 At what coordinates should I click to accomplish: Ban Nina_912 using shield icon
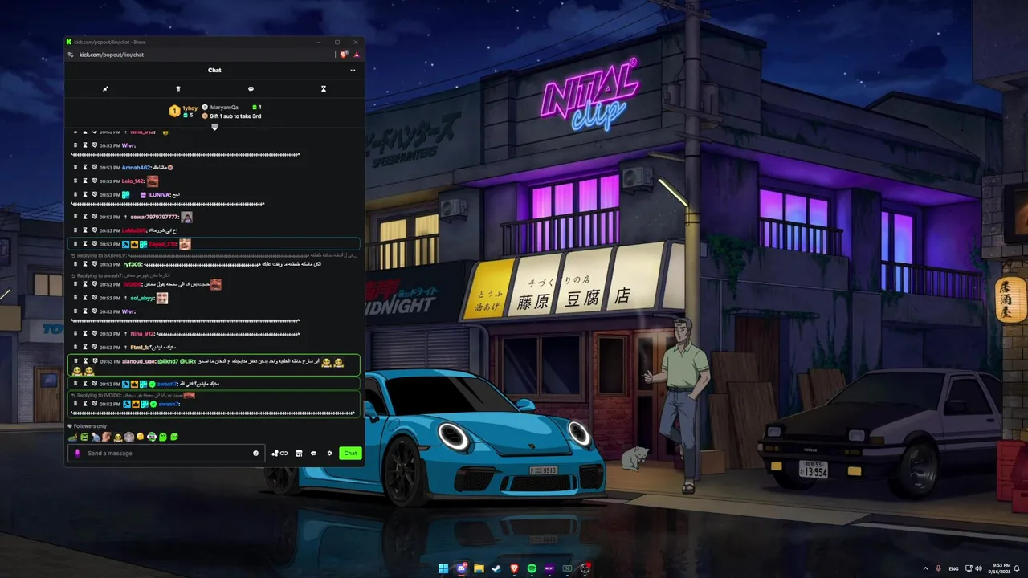tap(95, 334)
